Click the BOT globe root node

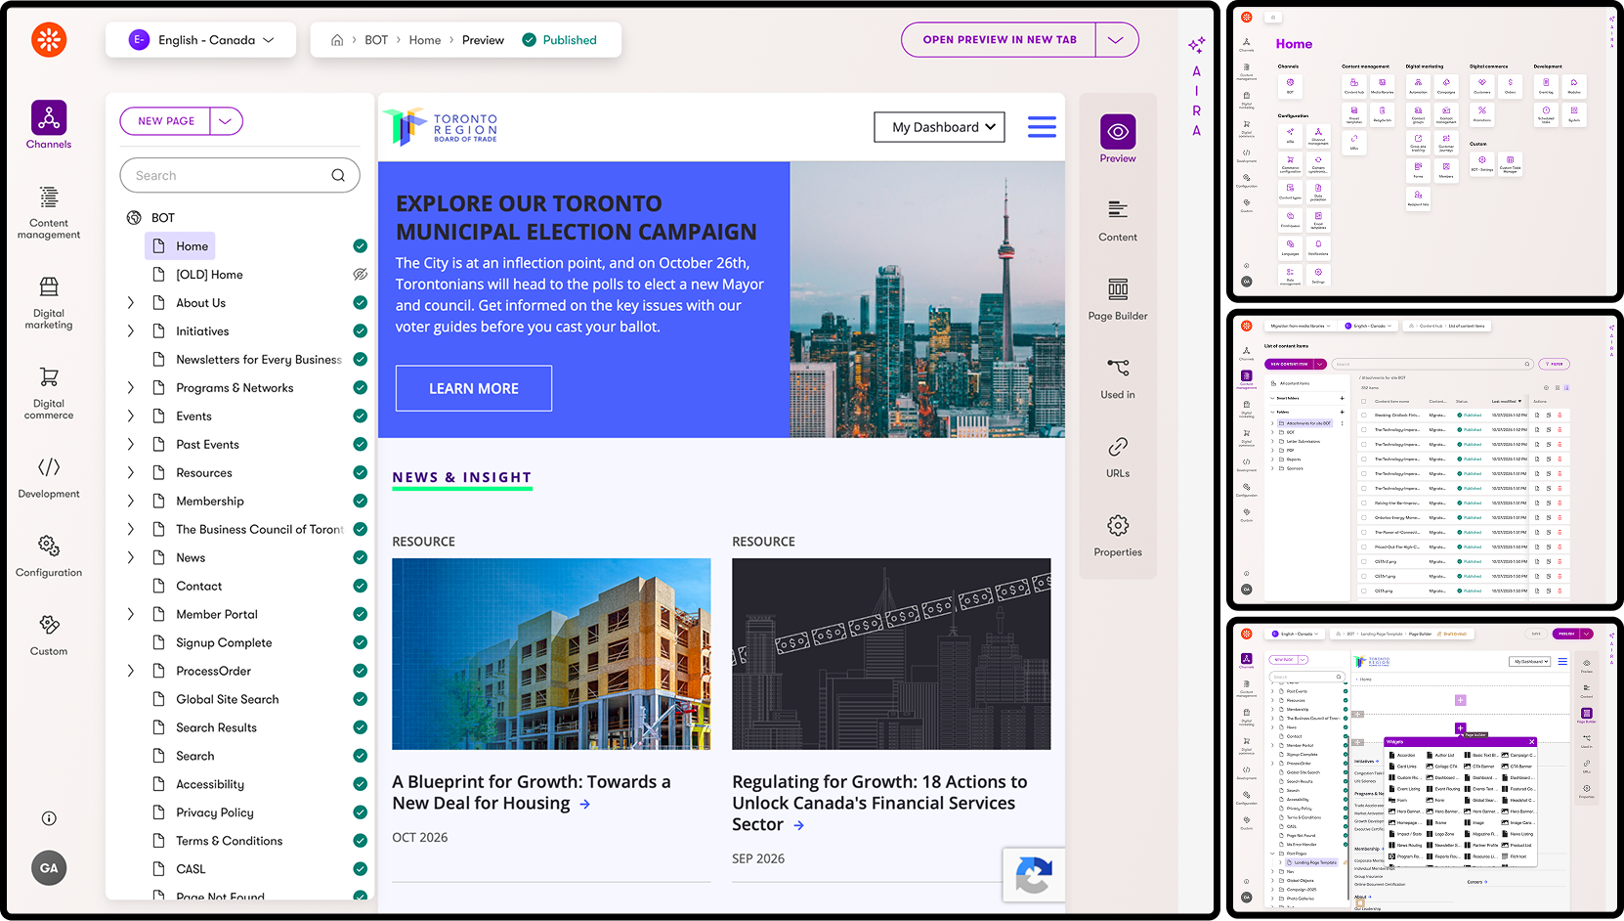click(x=150, y=218)
